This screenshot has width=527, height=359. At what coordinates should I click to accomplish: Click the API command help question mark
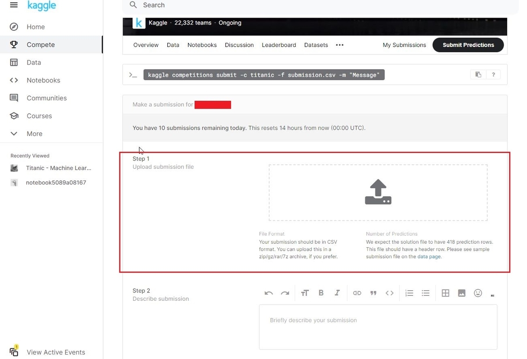(493, 75)
